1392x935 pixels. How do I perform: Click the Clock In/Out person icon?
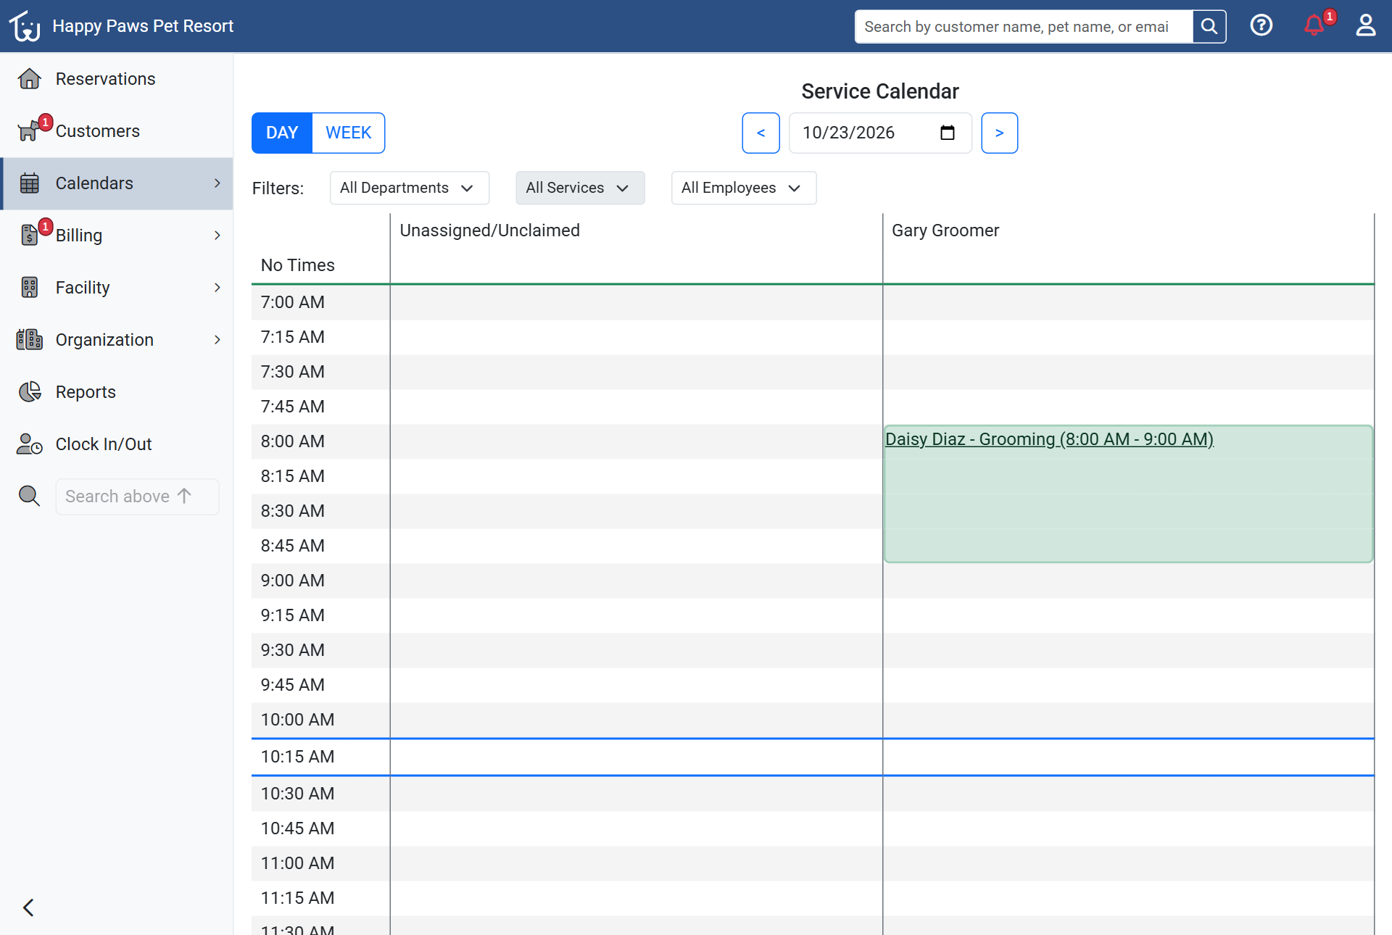click(30, 444)
